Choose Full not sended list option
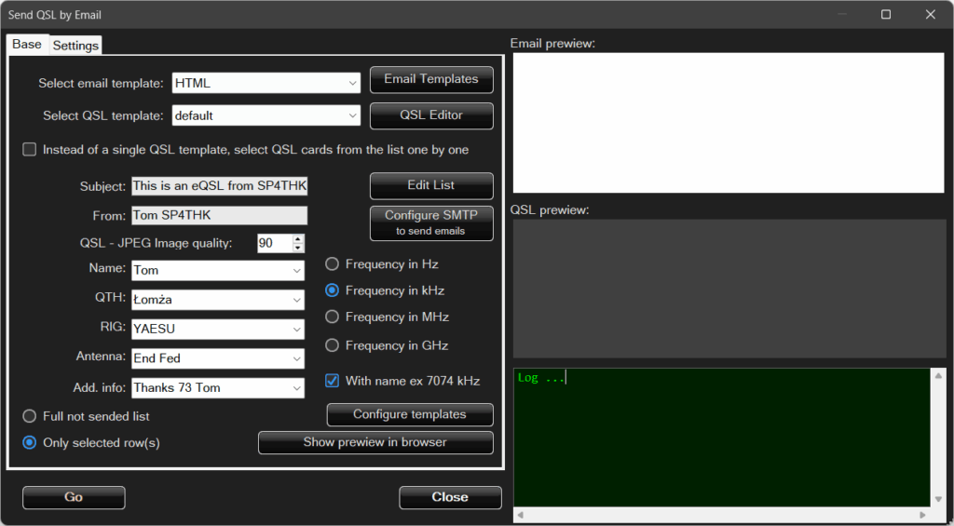 [30, 416]
